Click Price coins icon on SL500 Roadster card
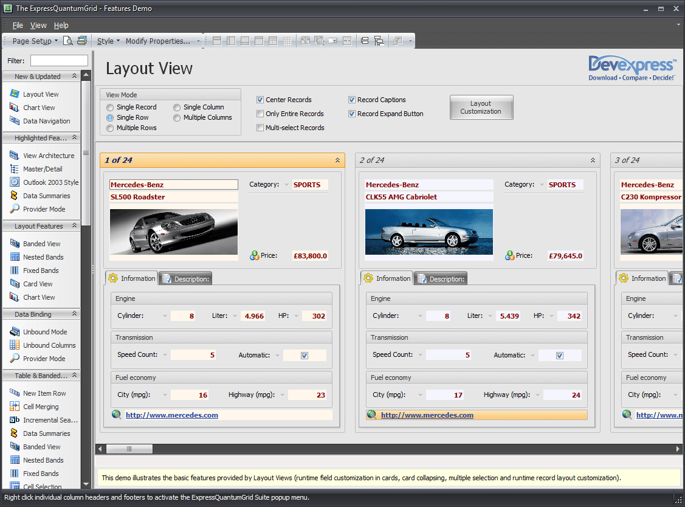 (254, 256)
